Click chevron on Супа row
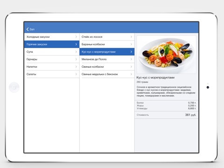 (x=76, y=52)
